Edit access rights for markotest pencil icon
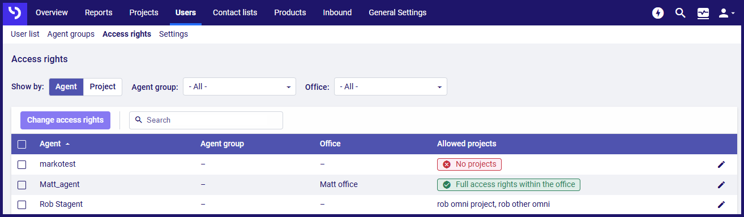The image size is (744, 217). point(721,164)
